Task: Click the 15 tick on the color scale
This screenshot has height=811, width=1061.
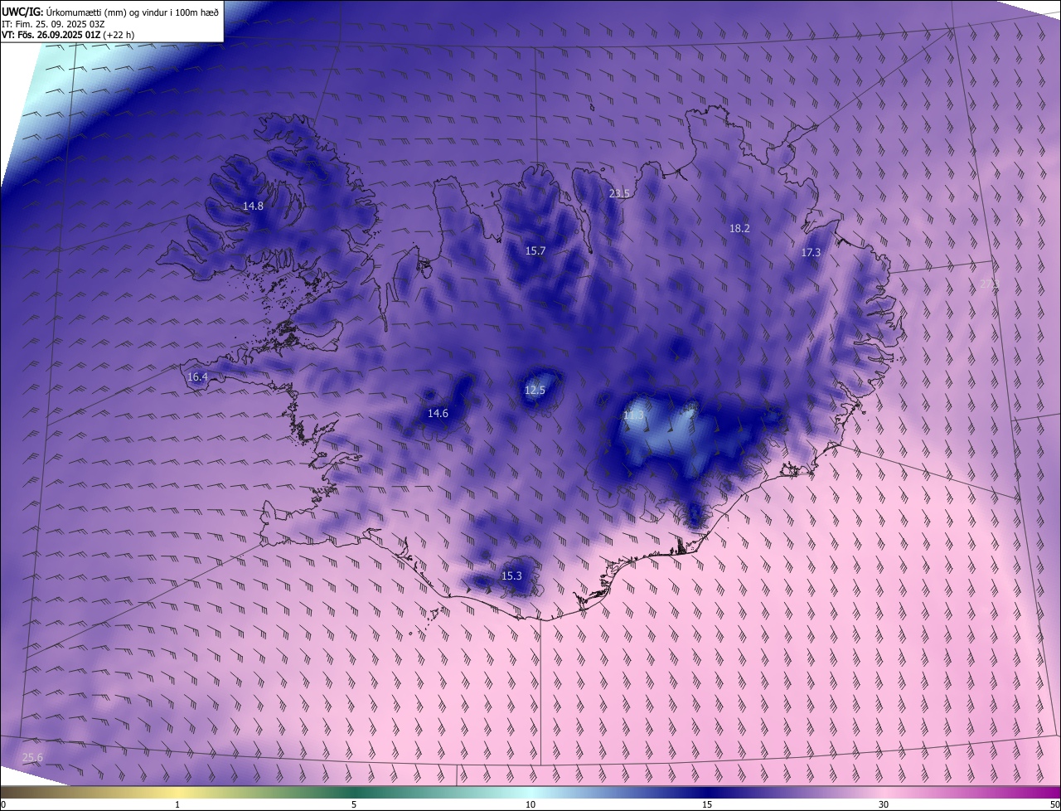Action: (x=707, y=804)
